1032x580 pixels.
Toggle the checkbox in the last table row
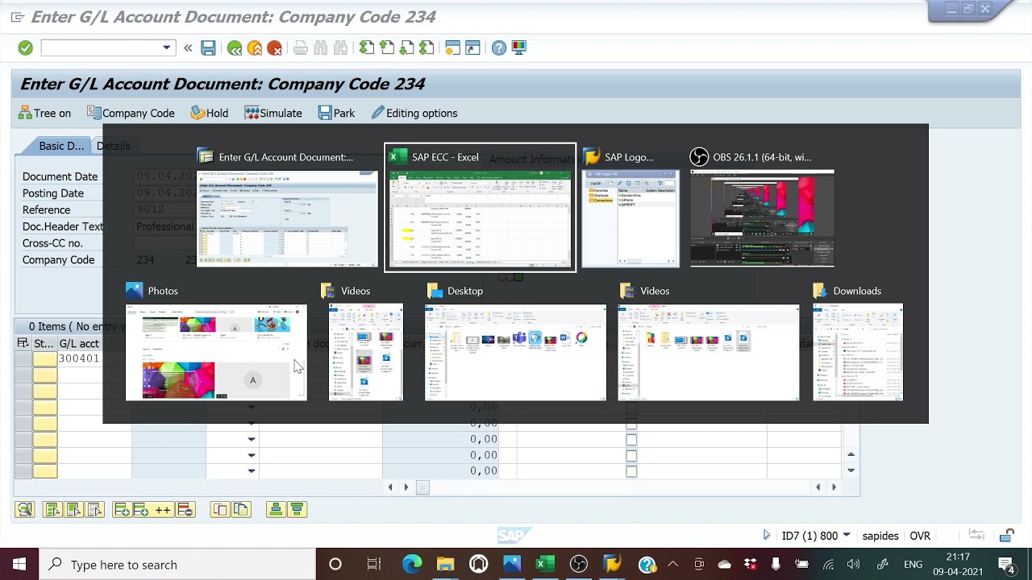[x=631, y=471]
